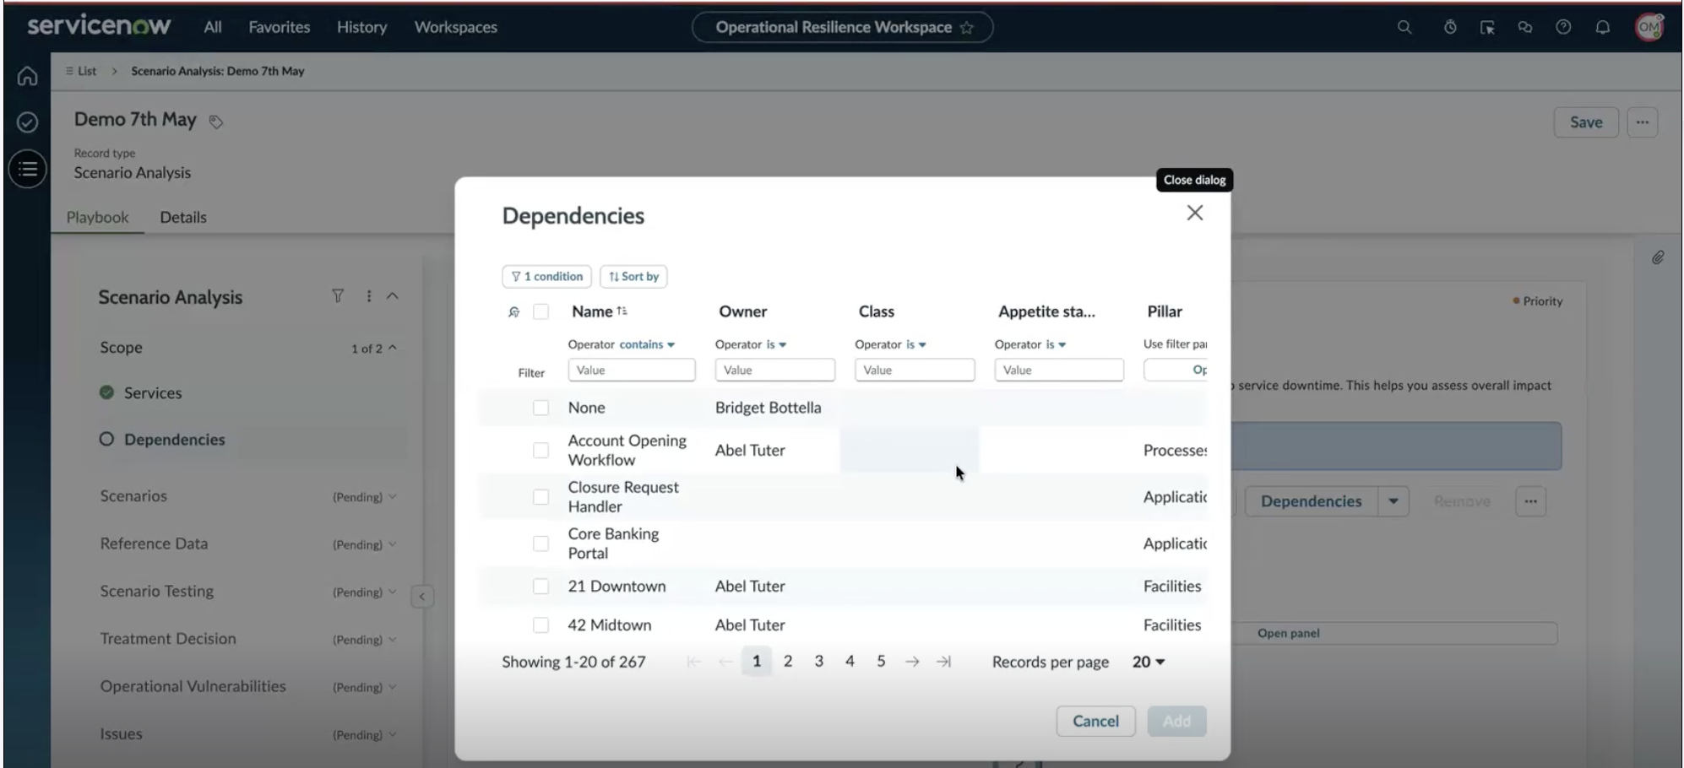Image resolution: width=1684 pixels, height=768 pixels.
Task: Open the notifications bell icon
Action: coord(1602,27)
